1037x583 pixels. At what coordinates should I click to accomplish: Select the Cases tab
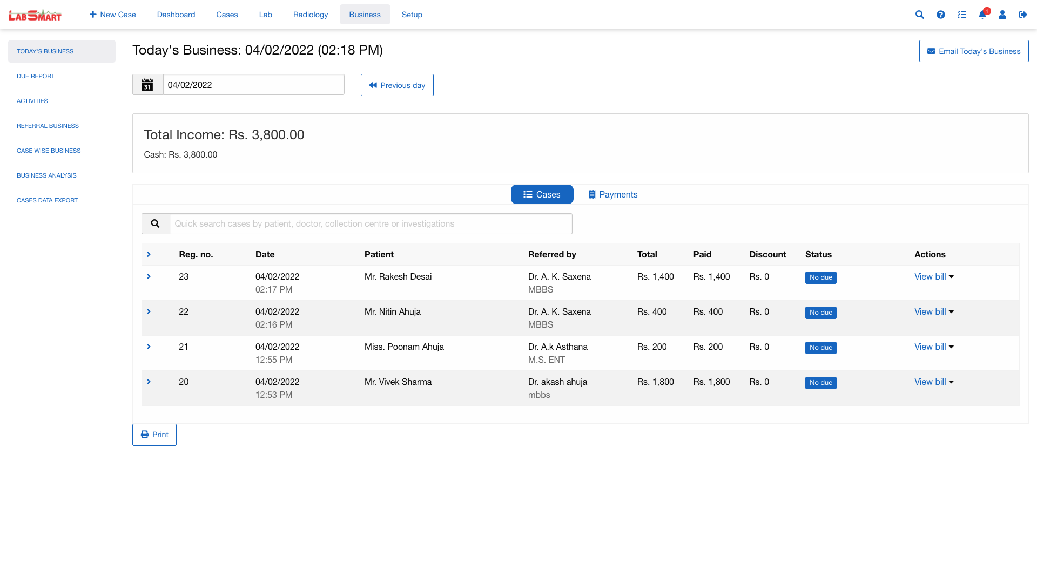pos(542,194)
